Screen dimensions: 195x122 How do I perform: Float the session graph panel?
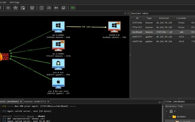pos(125,13)
